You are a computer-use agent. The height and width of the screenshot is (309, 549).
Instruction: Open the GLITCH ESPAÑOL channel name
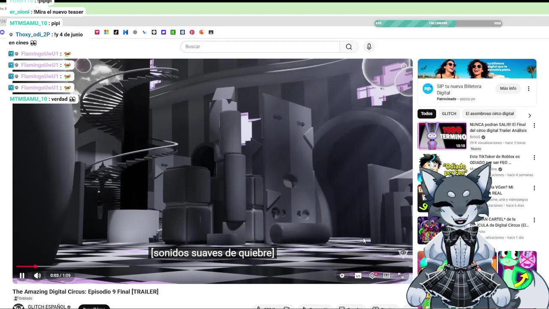point(47,306)
